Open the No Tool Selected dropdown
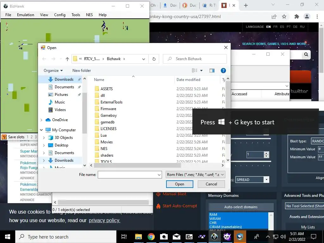This screenshot has width=324, height=243. click(x=305, y=206)
